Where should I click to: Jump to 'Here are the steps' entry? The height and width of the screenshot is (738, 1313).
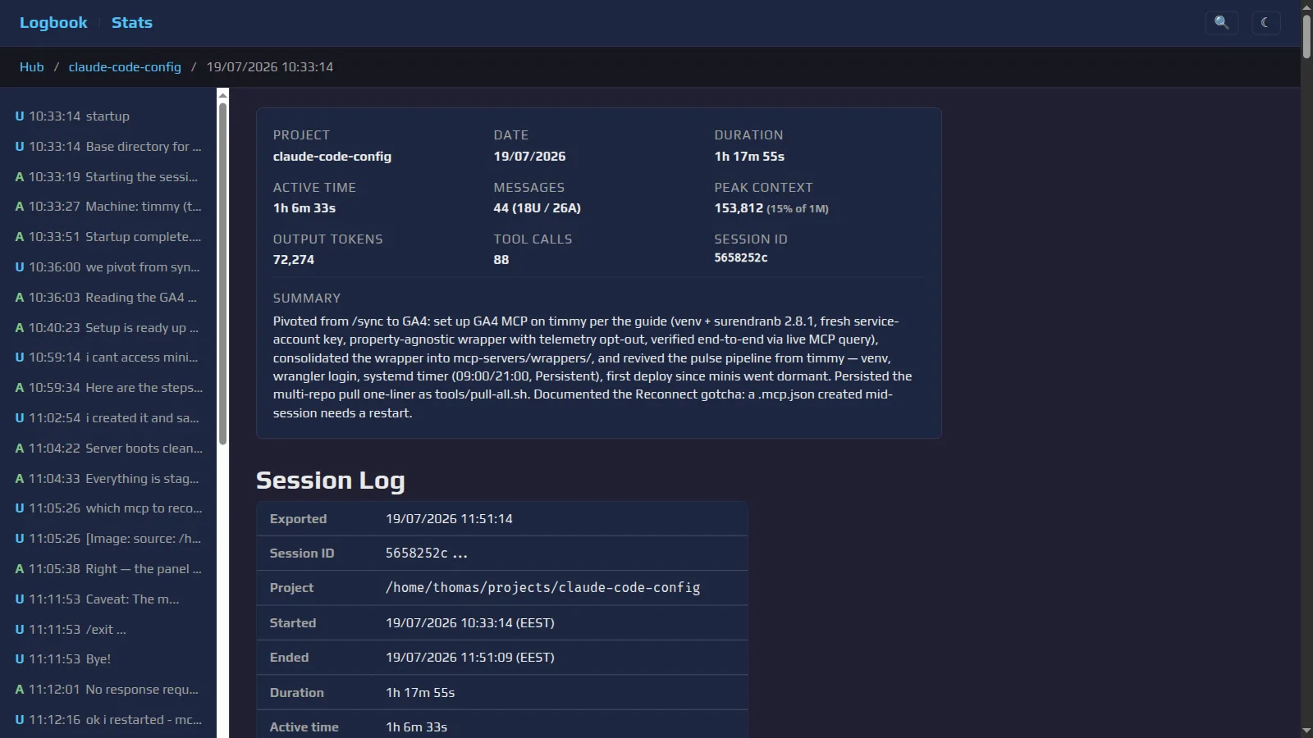[x=109, y=388]
